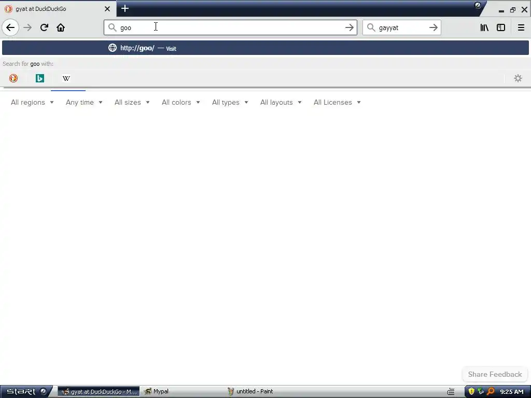Close the gyat at DuckDuckGo tab
The height and width of the screenshot is (398, 531).
(x=107, y=9)
